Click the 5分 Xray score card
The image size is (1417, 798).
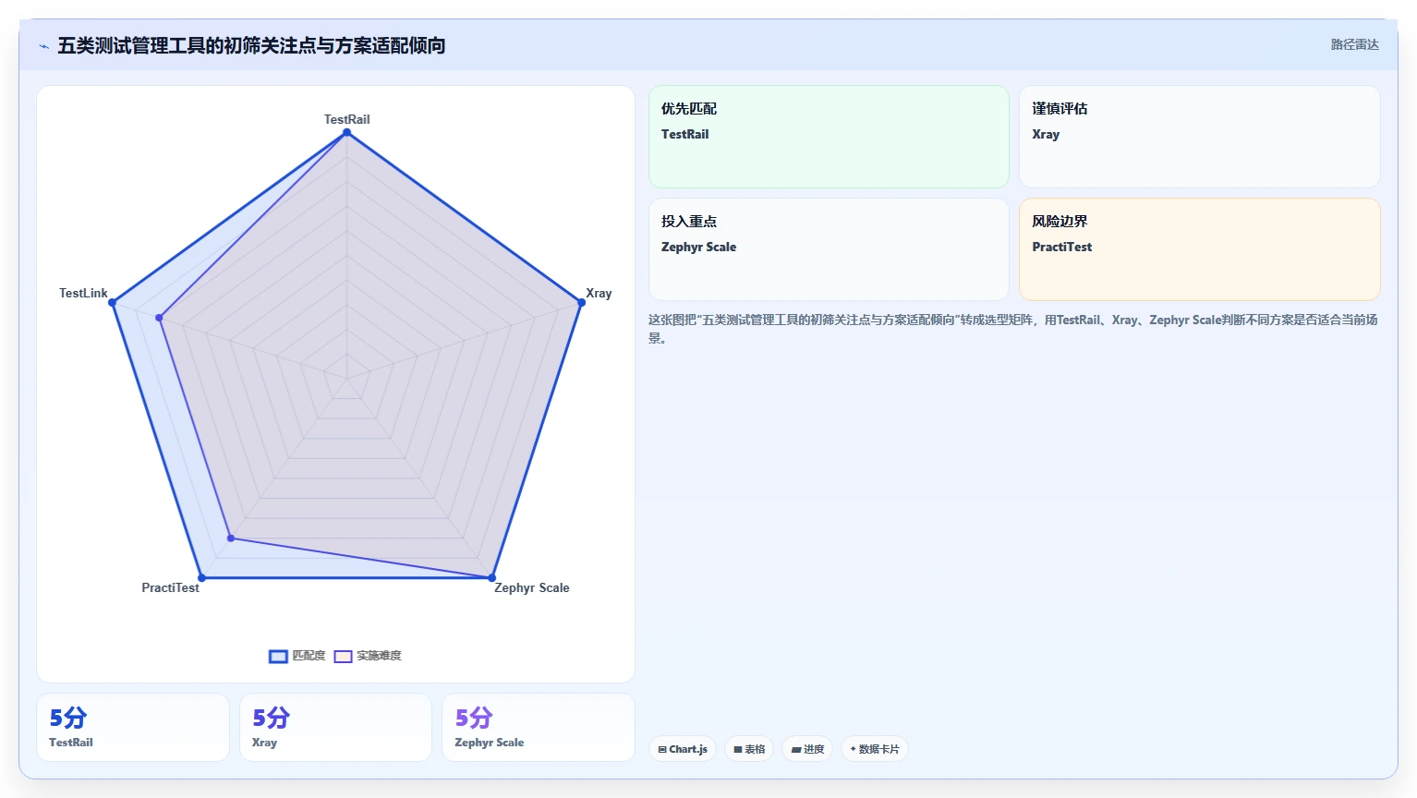pos(335,728)
